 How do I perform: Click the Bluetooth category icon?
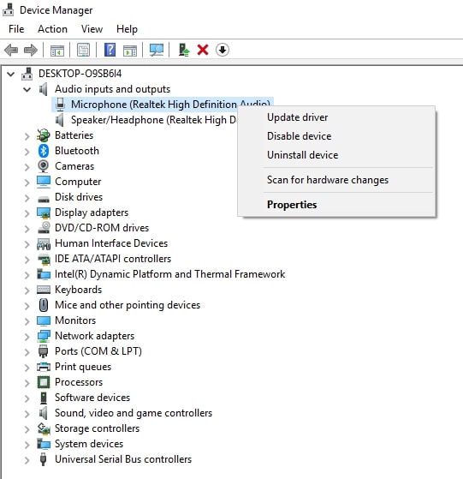coord(44,151)
